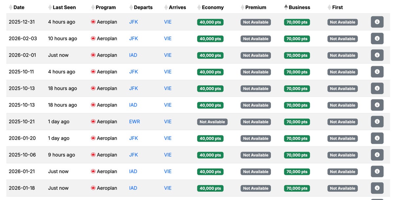Open info button for 2025-10-11 row

click(377, 72)
